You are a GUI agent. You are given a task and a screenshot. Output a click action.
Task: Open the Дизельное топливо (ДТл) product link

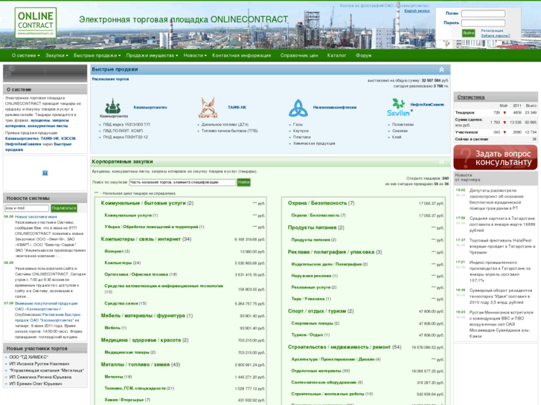click(x=225, y=124)
